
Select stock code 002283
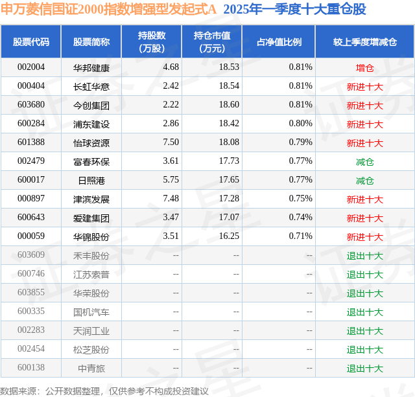tap(31, 330)
